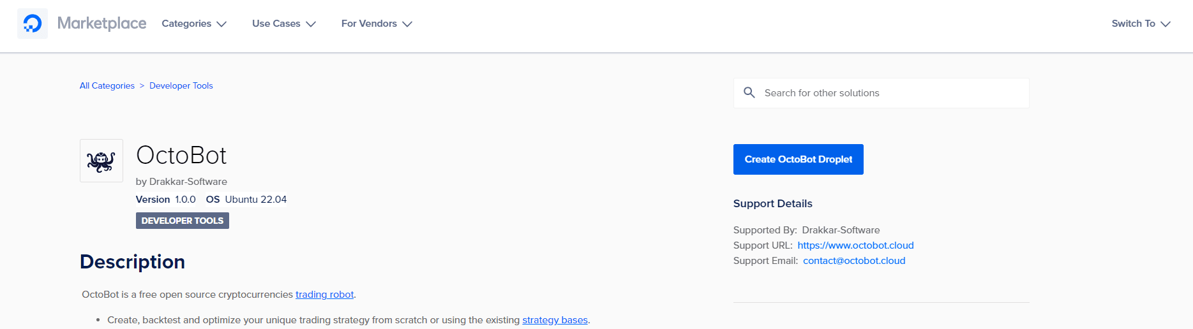Click the Ubuntu 22.04 OS text
Screen dimensions: 1193x329
point(256,200)
